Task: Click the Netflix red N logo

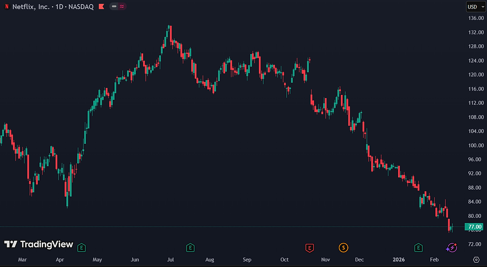Action: 7,6
